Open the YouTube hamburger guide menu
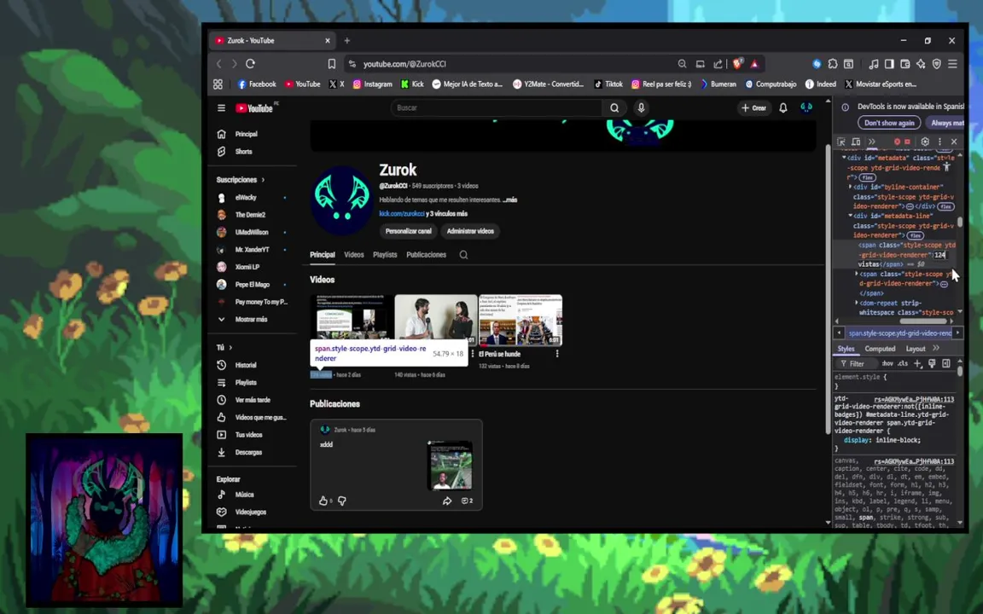Viewport: 983px width, 614px height. click(x=221, y=107)
